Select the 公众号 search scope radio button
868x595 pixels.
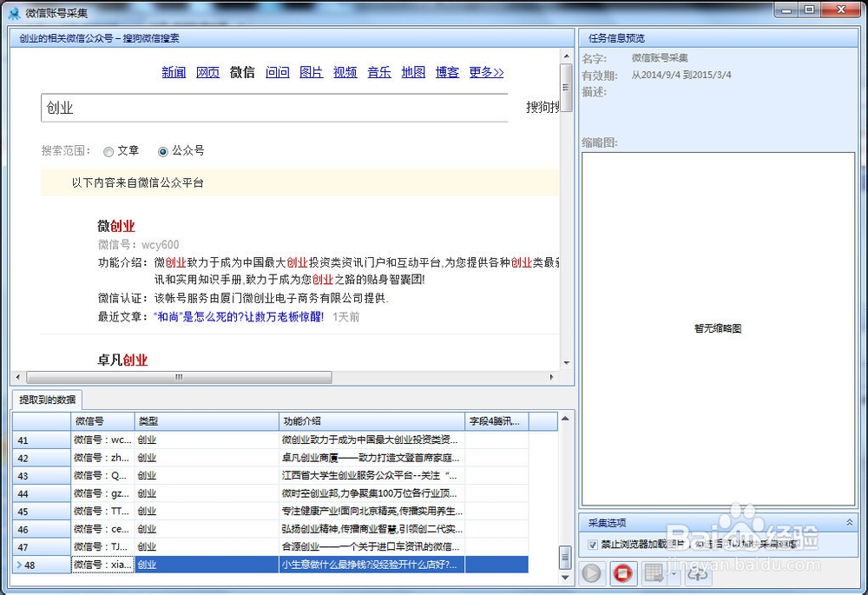click(163, 151)
